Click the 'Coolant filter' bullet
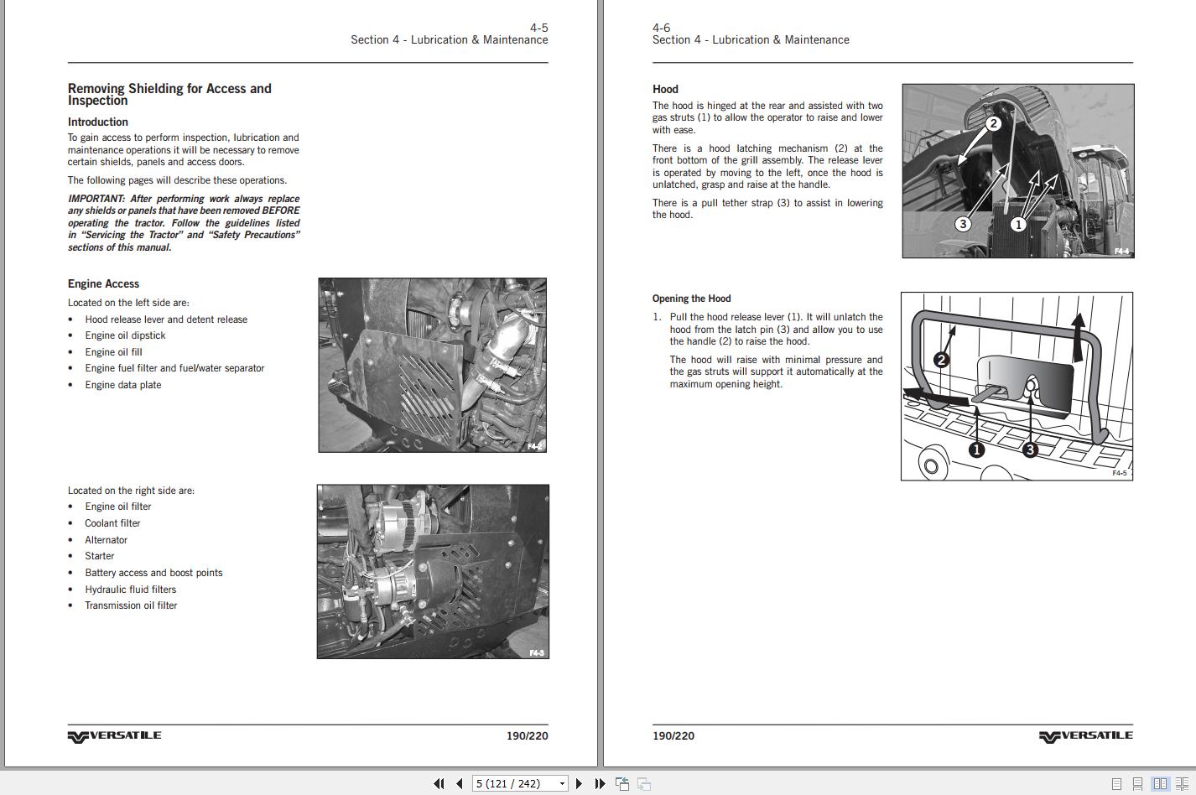The height and width of the screenshot is (795, 1196). click(112, 523)
